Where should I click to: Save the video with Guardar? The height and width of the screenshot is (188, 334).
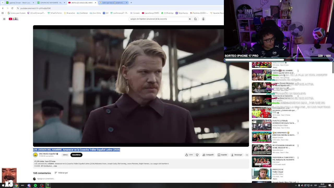(x=222, y=155)
